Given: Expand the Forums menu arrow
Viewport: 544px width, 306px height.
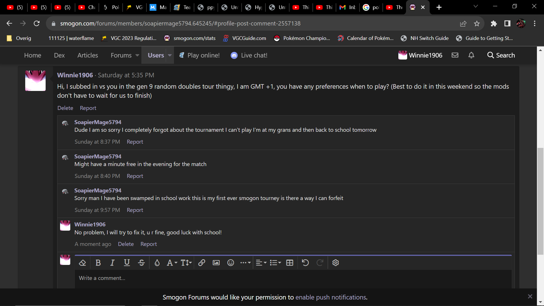Looking at the screenshot, I should coord(137,56).
